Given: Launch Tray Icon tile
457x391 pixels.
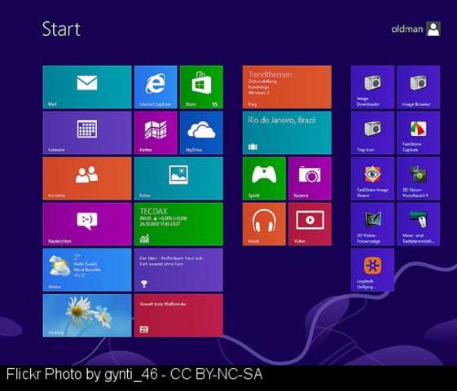Looking at the screenshot, I should tap(372, 133).
